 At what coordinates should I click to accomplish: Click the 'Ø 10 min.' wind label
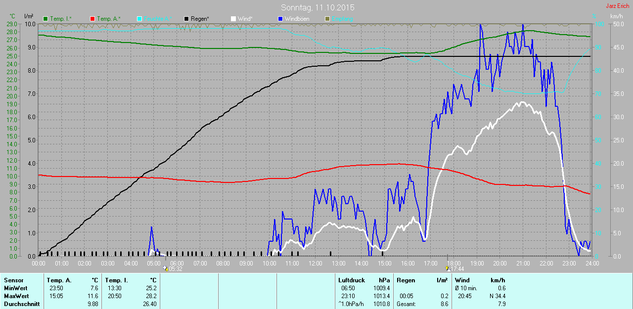click(466, 288)
